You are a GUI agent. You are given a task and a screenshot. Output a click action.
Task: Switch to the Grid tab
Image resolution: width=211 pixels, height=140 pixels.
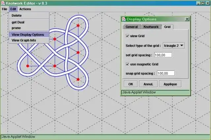click(167, 27)
